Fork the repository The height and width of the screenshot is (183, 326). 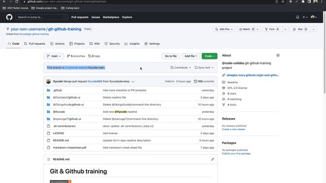pos(271,29)
